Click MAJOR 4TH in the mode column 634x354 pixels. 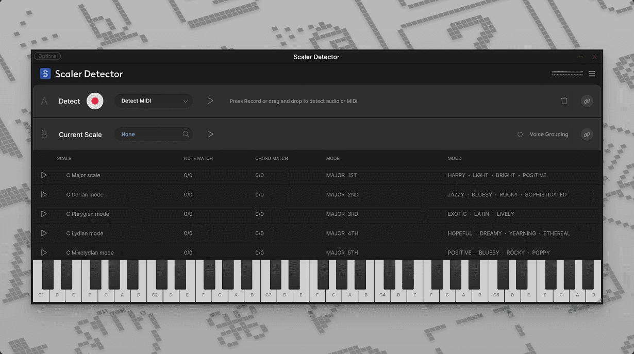point(342,233)
